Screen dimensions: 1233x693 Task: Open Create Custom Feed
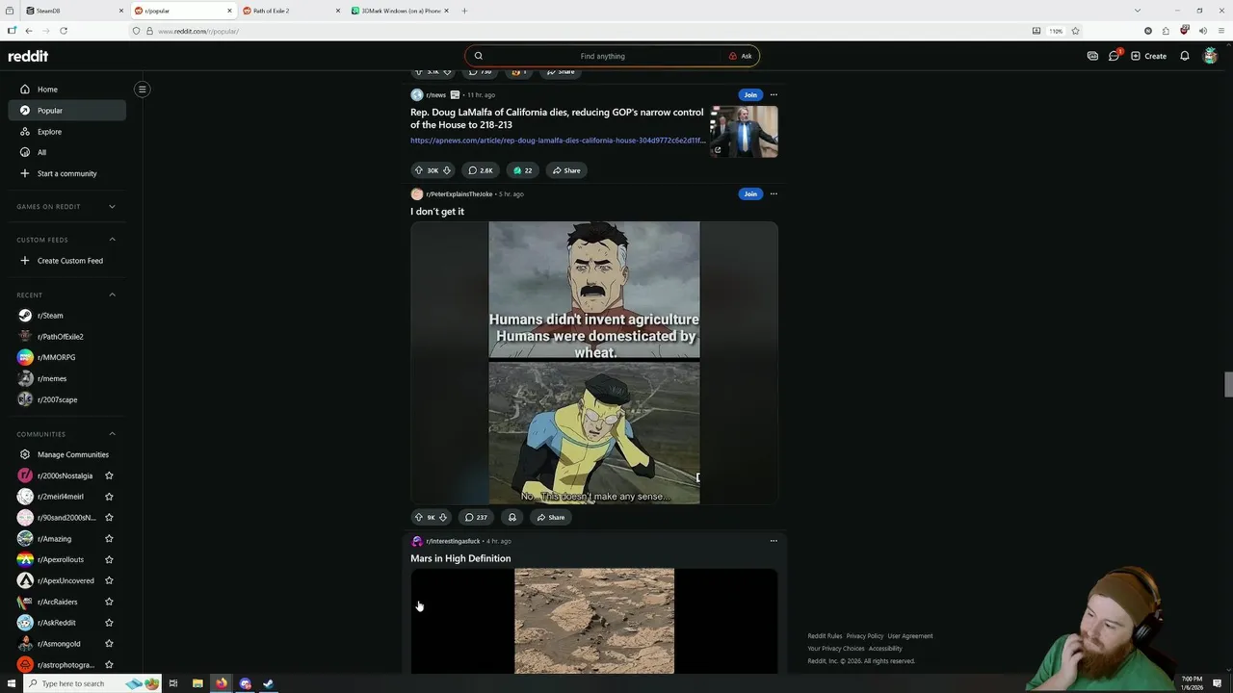66,261
